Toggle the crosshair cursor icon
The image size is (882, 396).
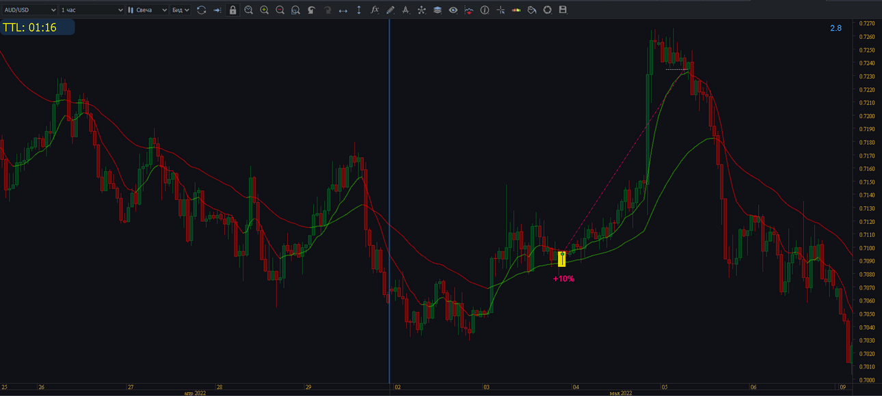click(x=500, y=10)
